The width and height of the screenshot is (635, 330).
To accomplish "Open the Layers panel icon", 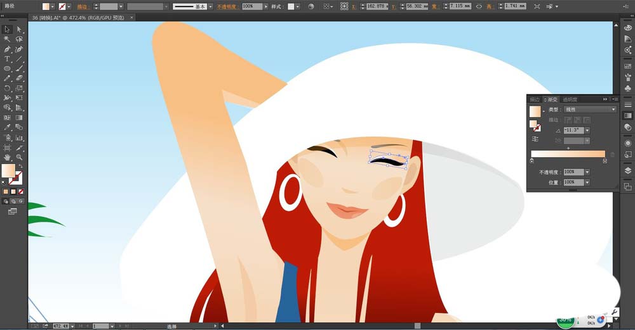I will pyautogui.click(x=627, y=170).
